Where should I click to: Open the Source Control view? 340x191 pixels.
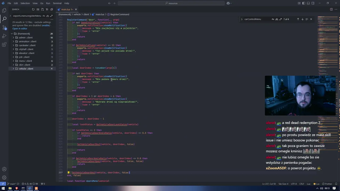click(x=4, y=27)
